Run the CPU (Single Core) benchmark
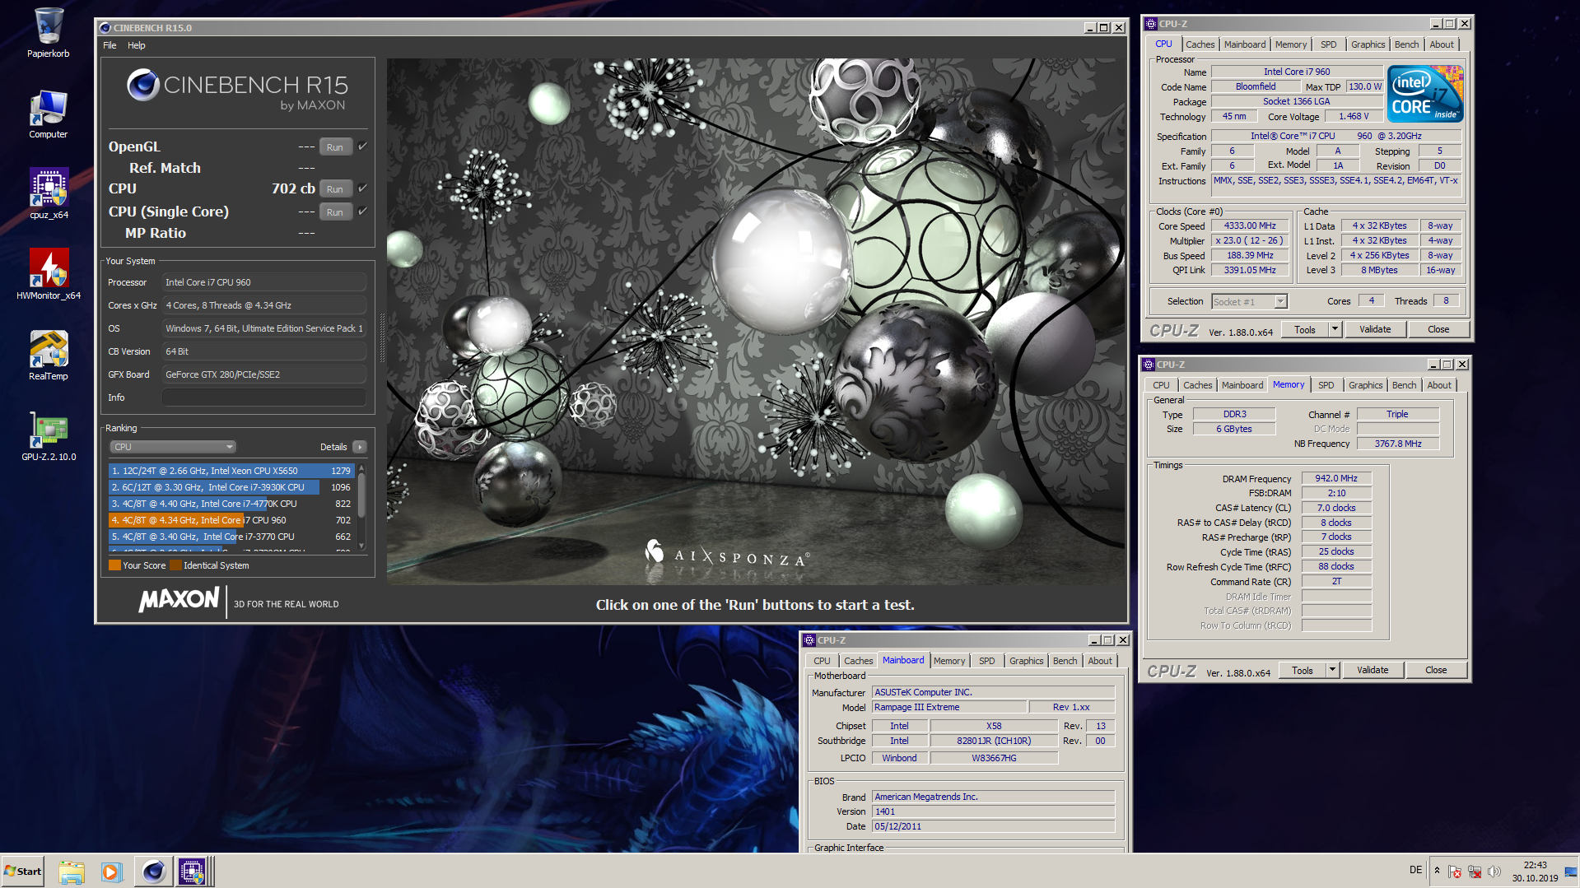The height and width of the screenshot is (888, 1580). point(335,212)
